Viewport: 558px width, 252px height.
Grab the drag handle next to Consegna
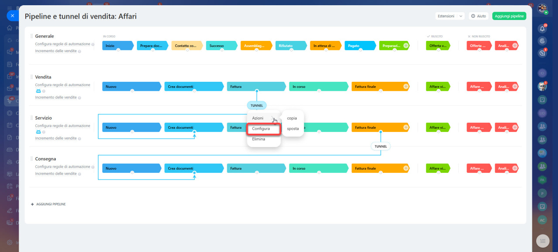coord(31,159)
